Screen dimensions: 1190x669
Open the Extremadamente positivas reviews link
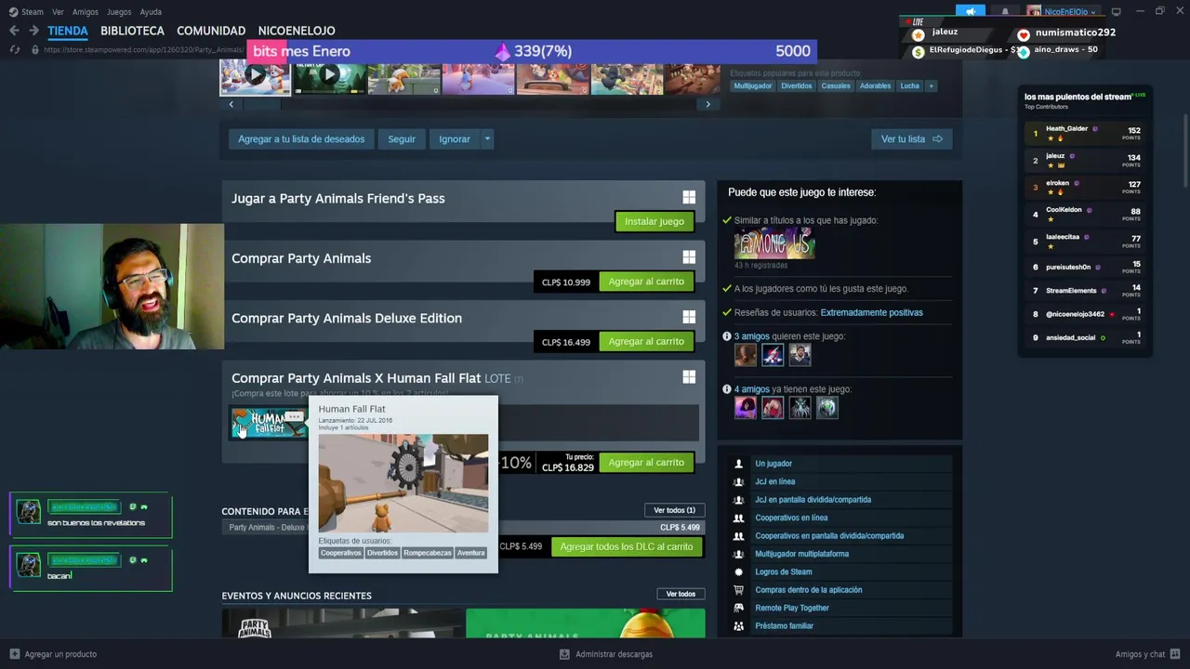[x=871, y=312]
